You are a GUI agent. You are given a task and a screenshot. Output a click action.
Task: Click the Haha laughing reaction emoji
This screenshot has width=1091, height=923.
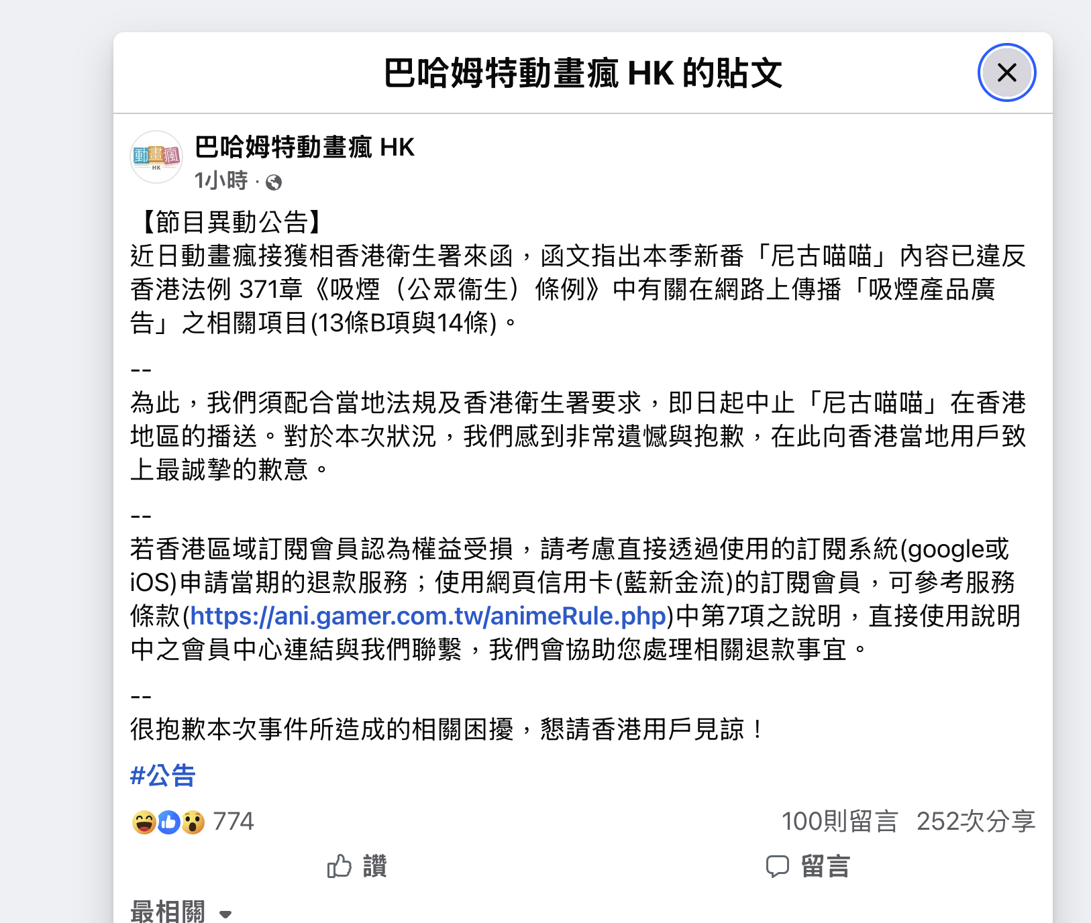pyautogui.click(x=144, y=822)
